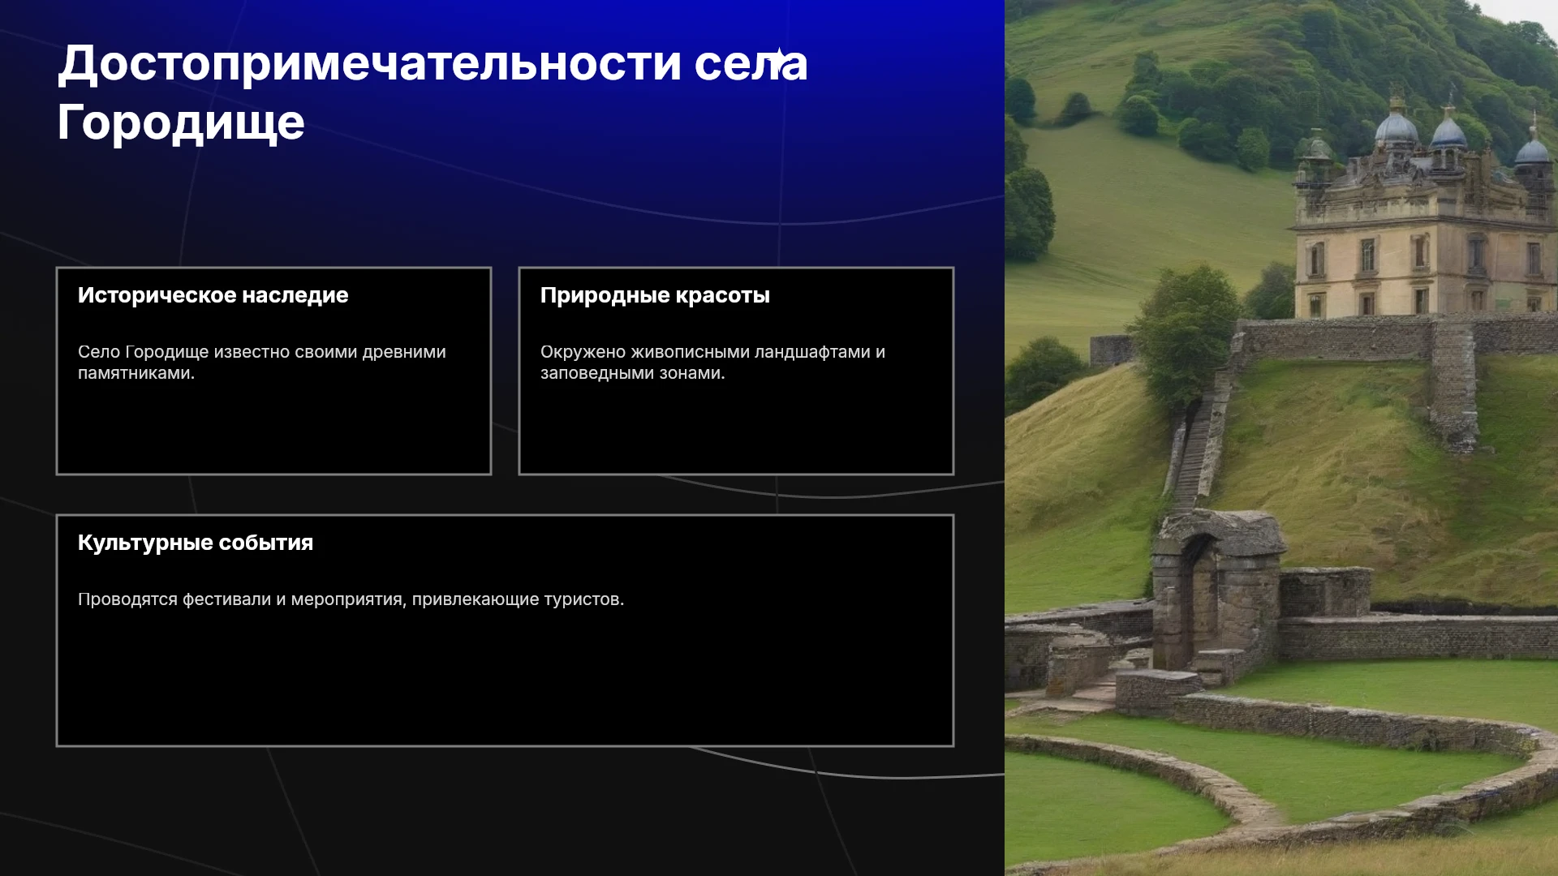Screen dimensions: 1558x876
Task: Click the slide title "Достопримечательности села Городище"
Action: 433,92
